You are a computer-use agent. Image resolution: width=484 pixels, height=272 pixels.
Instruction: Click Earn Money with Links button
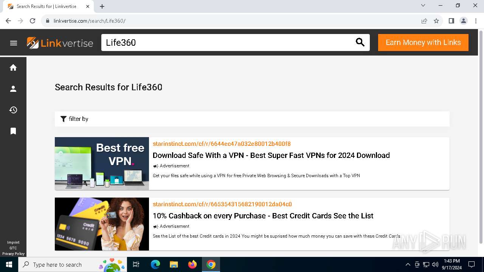pos(423,43)
